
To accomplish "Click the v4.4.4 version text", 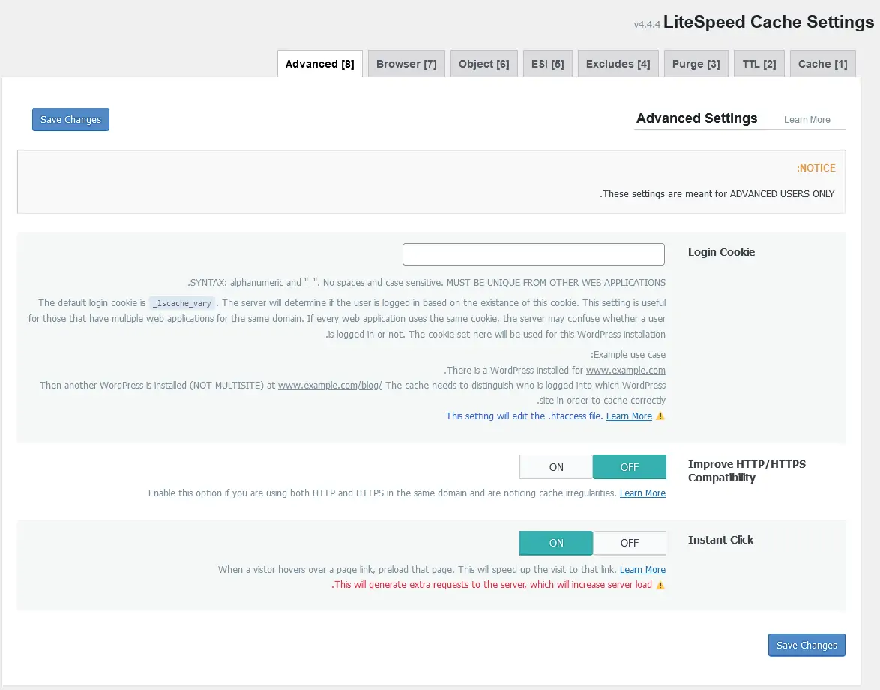I will click(x=647, y=25).
